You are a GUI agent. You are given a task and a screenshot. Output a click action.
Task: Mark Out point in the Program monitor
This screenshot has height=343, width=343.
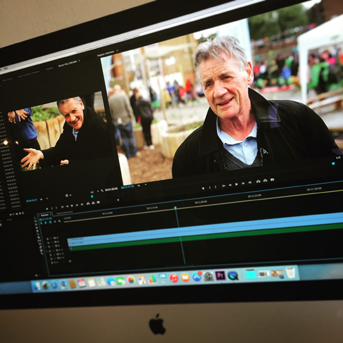216,186
